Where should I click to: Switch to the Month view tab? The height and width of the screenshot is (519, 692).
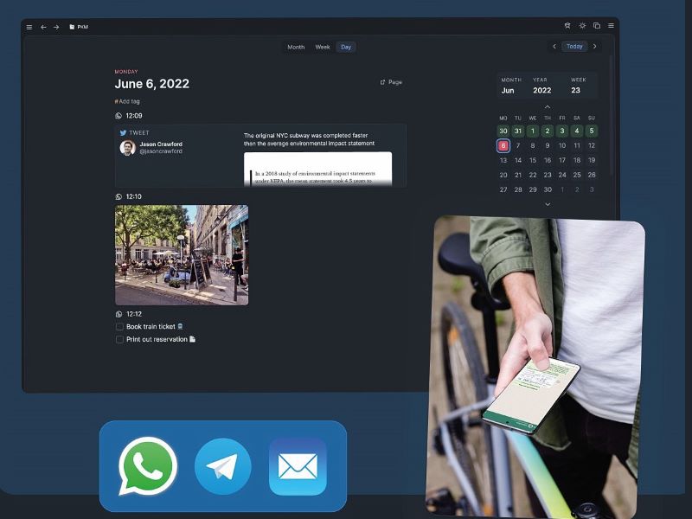click(x=296, y=47)
